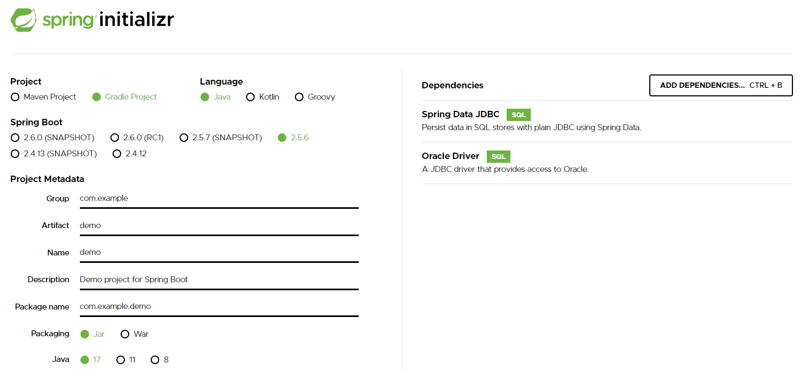Edit the Package name field
Screen dimensions: 801x370
click(219, 307)
